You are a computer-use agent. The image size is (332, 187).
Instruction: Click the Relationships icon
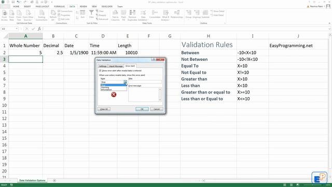pos(176,14)
